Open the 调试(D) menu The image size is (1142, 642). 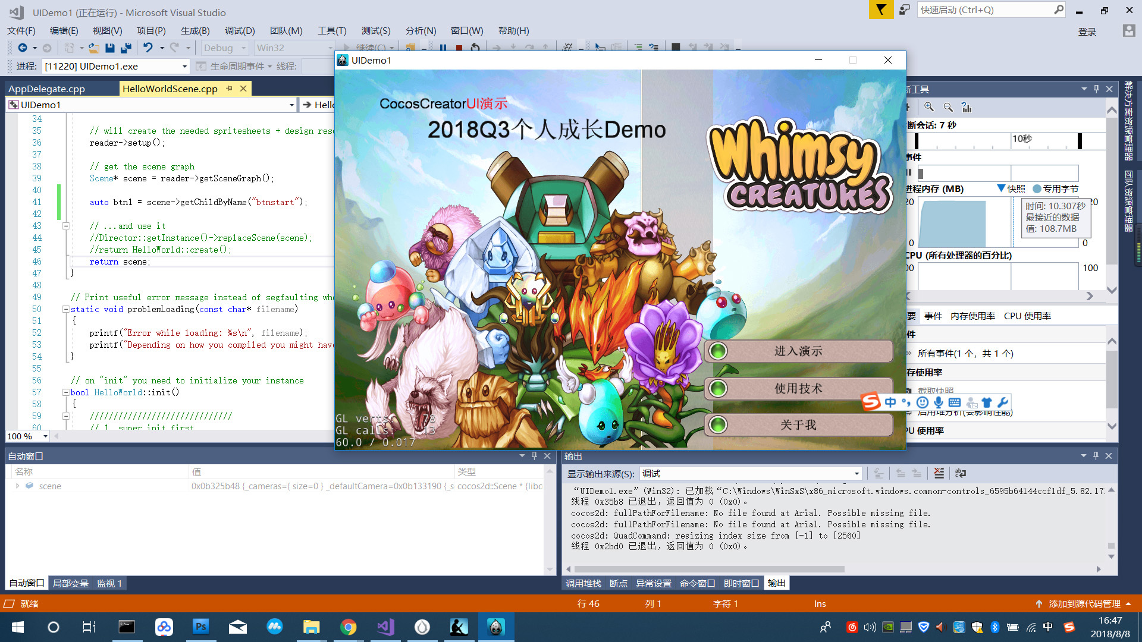240,30
